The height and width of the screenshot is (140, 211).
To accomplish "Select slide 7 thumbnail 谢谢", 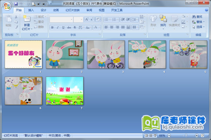I will [x=65, y=91].
